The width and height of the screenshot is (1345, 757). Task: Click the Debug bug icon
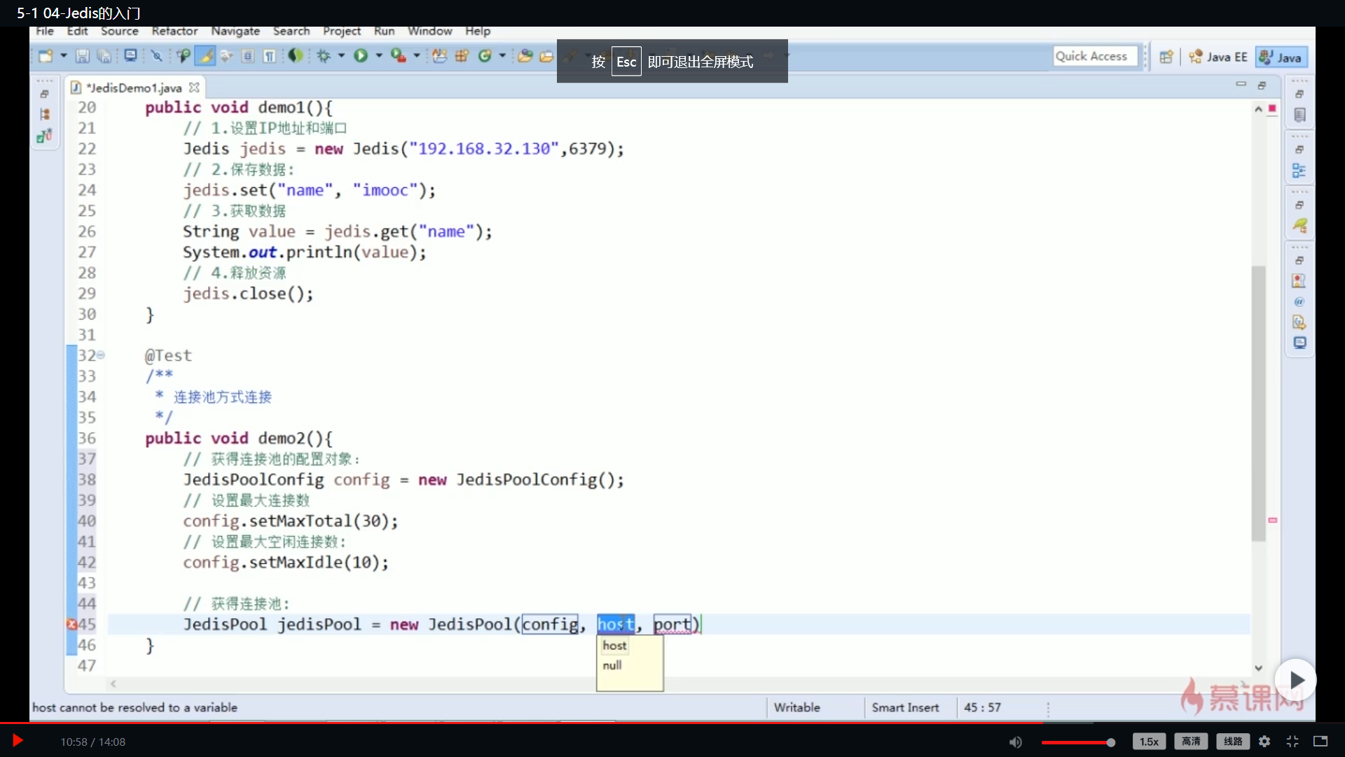324,56
